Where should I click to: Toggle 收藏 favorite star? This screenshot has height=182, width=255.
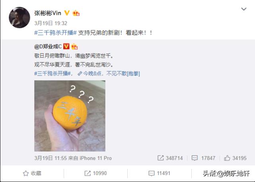[x=32, y=173]
